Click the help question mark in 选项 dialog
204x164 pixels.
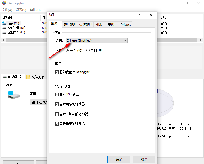pos(139,15)
